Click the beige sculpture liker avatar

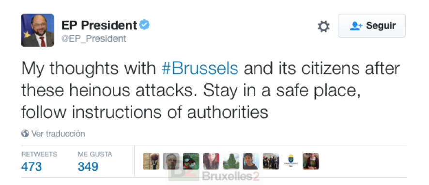151,161
